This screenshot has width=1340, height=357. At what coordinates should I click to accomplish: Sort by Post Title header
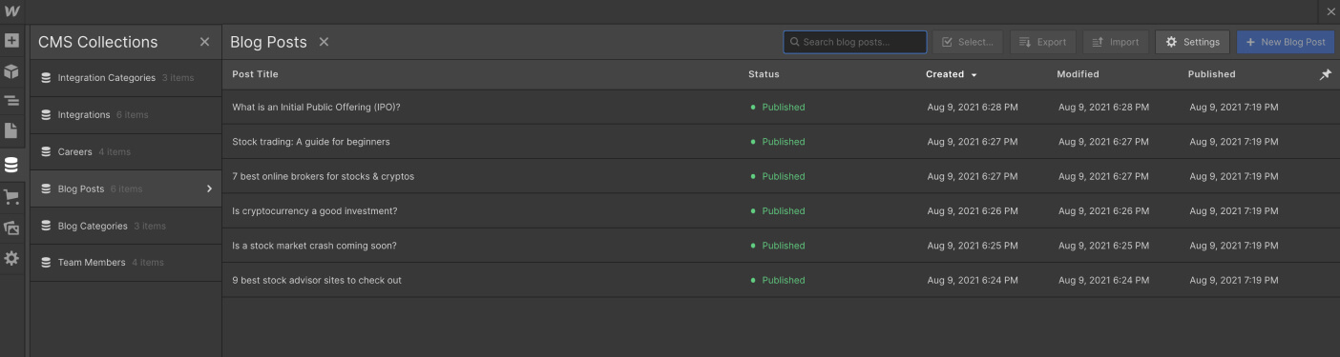(255, 74)
